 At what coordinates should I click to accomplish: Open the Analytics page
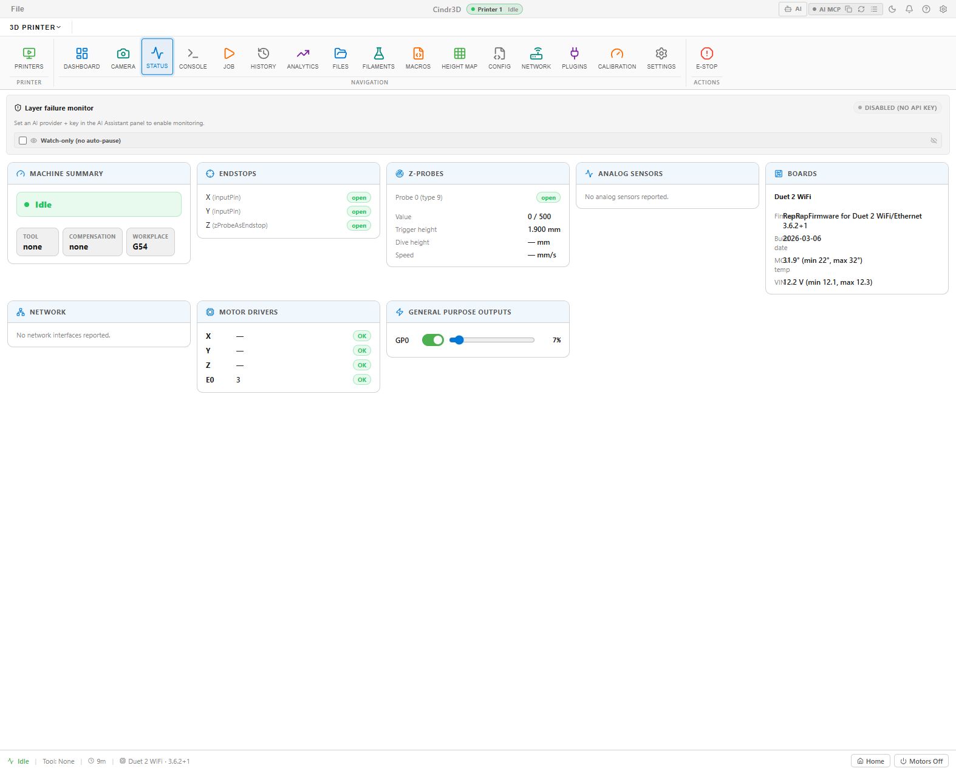[302, 57]
